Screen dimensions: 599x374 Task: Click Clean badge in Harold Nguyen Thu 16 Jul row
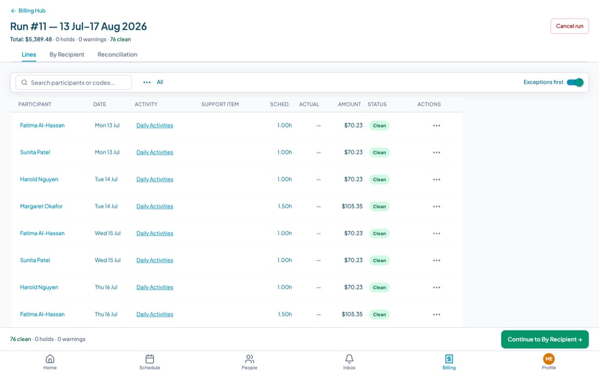(379, 287)
